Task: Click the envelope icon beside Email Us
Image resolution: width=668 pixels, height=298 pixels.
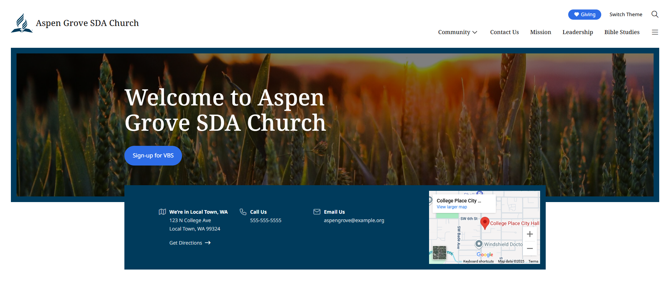Action: point(317,212)
